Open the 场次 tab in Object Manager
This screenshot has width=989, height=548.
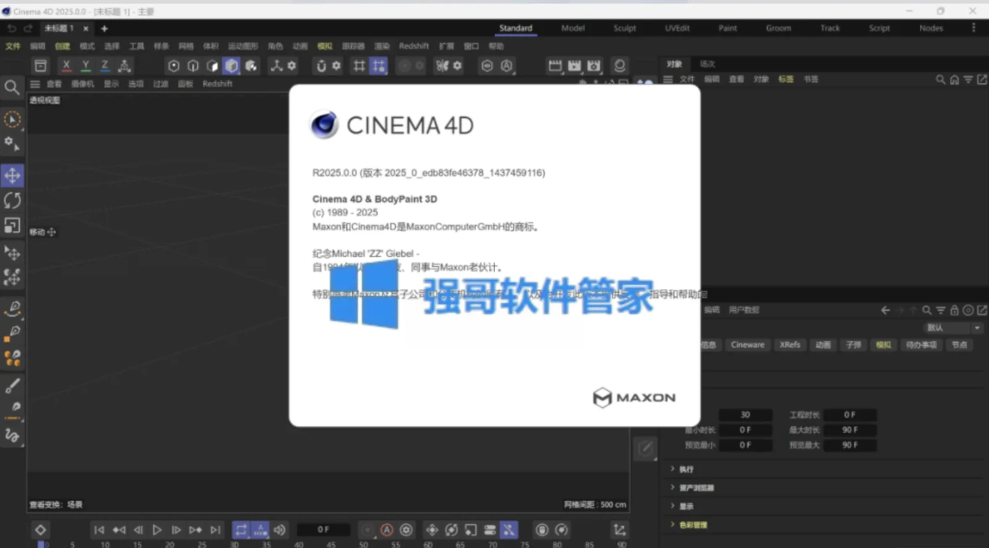tap(708, 64)
